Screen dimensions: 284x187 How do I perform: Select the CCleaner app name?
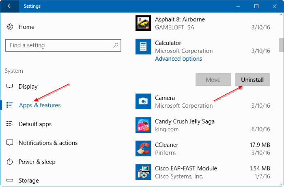click(x=167, y=145)
